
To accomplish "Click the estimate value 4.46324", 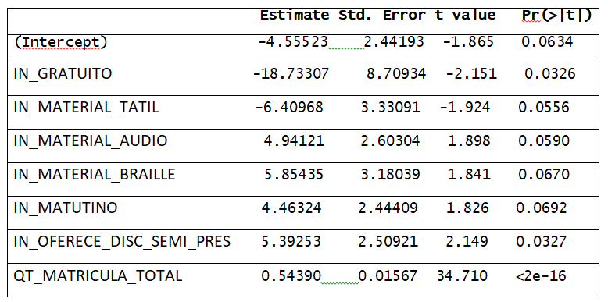I will pyautogui.click(x=291, y=208).
